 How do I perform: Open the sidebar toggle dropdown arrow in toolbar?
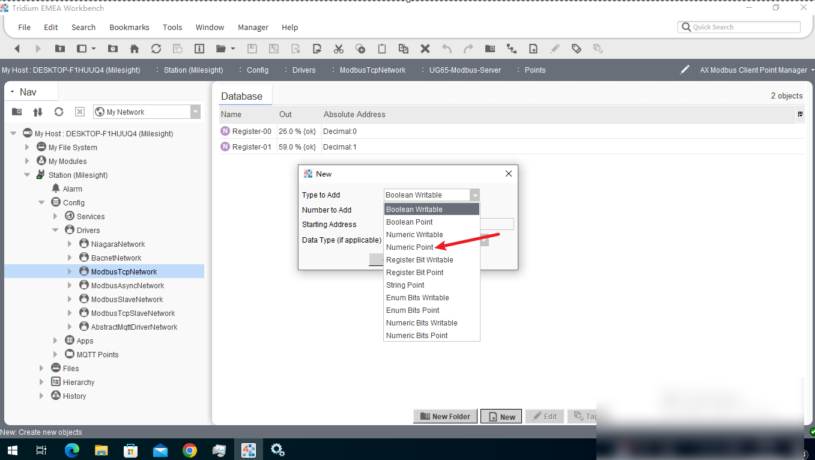click(x=94, y=49)
